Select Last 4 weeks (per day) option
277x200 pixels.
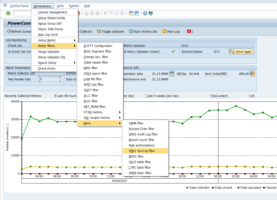pos(145,96)
